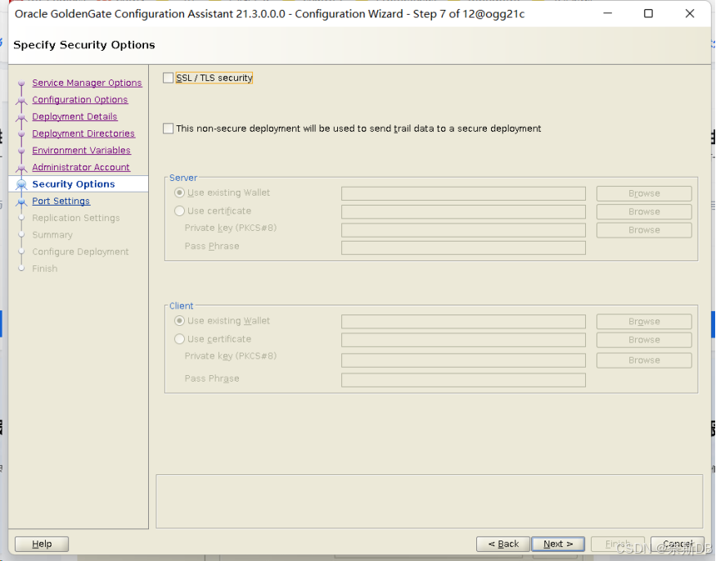Screen dimensions: 716x561
Task: Browse for Server certificate file
Action: 644,211
